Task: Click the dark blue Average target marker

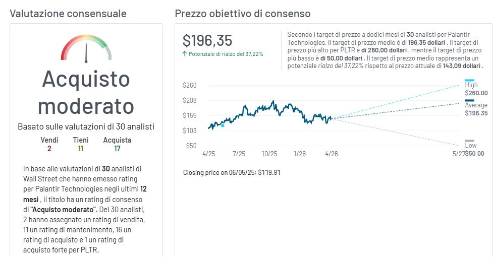Action: coord(469,101)
